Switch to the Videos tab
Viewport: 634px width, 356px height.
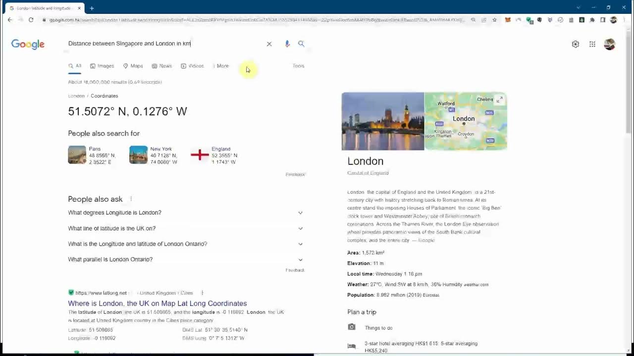pos(192,66)
